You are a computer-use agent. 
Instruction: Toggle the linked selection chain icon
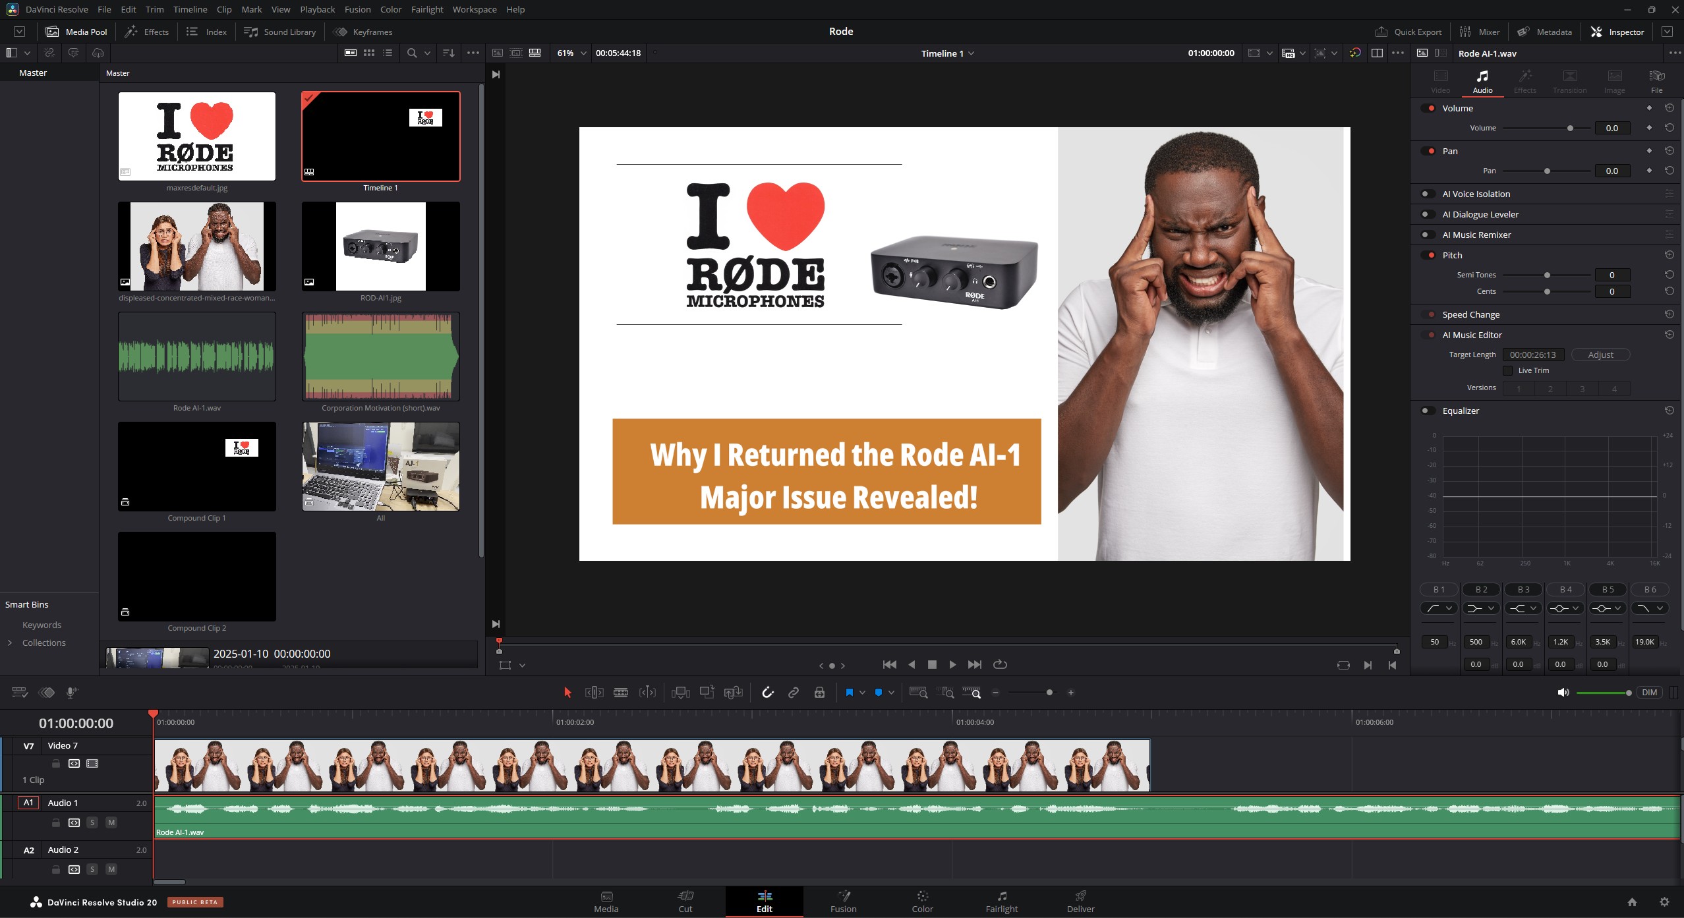click(x=794, y=693)
